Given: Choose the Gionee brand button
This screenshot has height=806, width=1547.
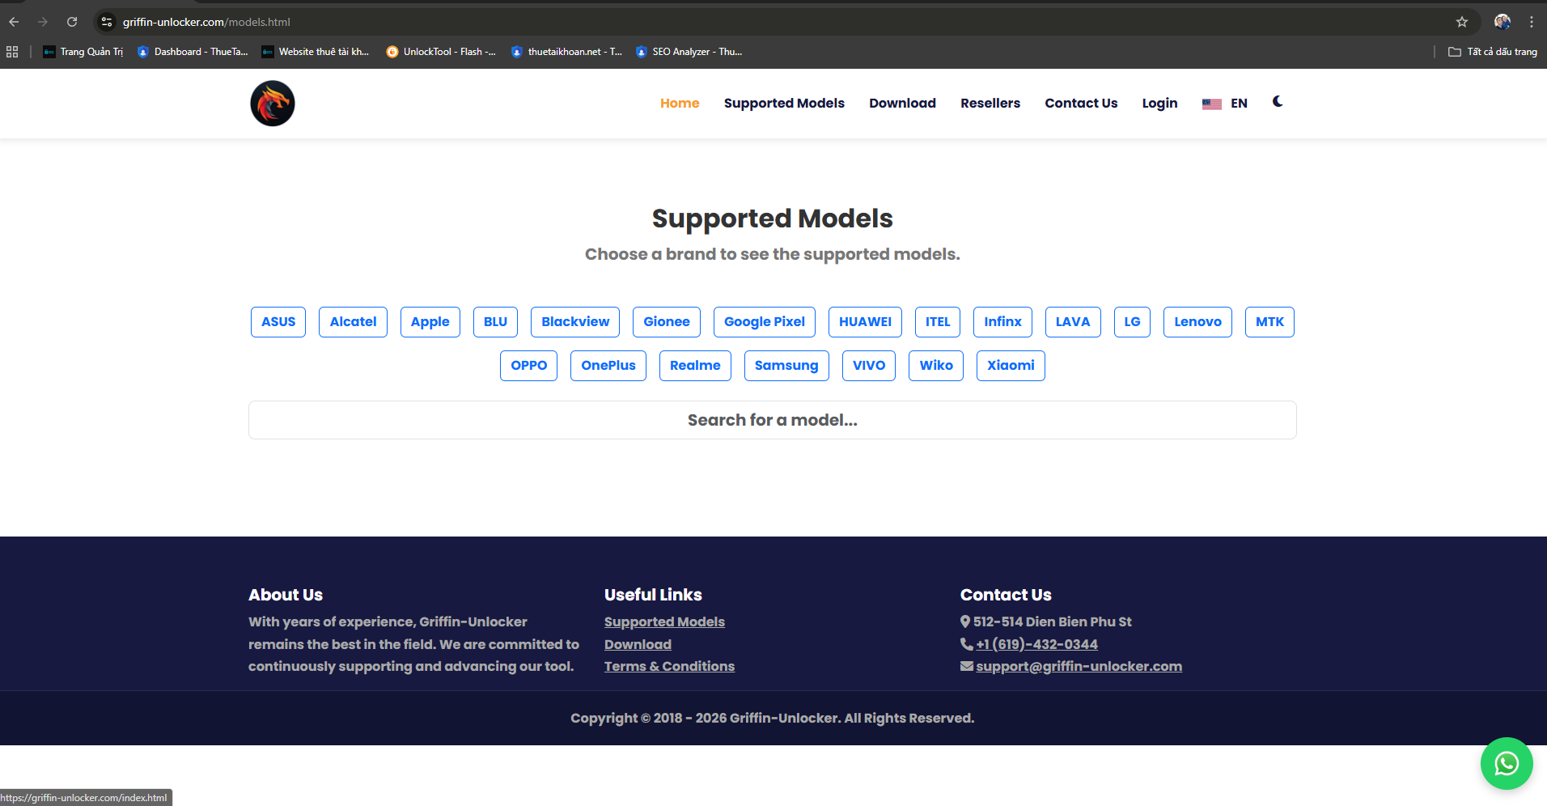Looking at the screenshot, I should (x=667, y=322).
